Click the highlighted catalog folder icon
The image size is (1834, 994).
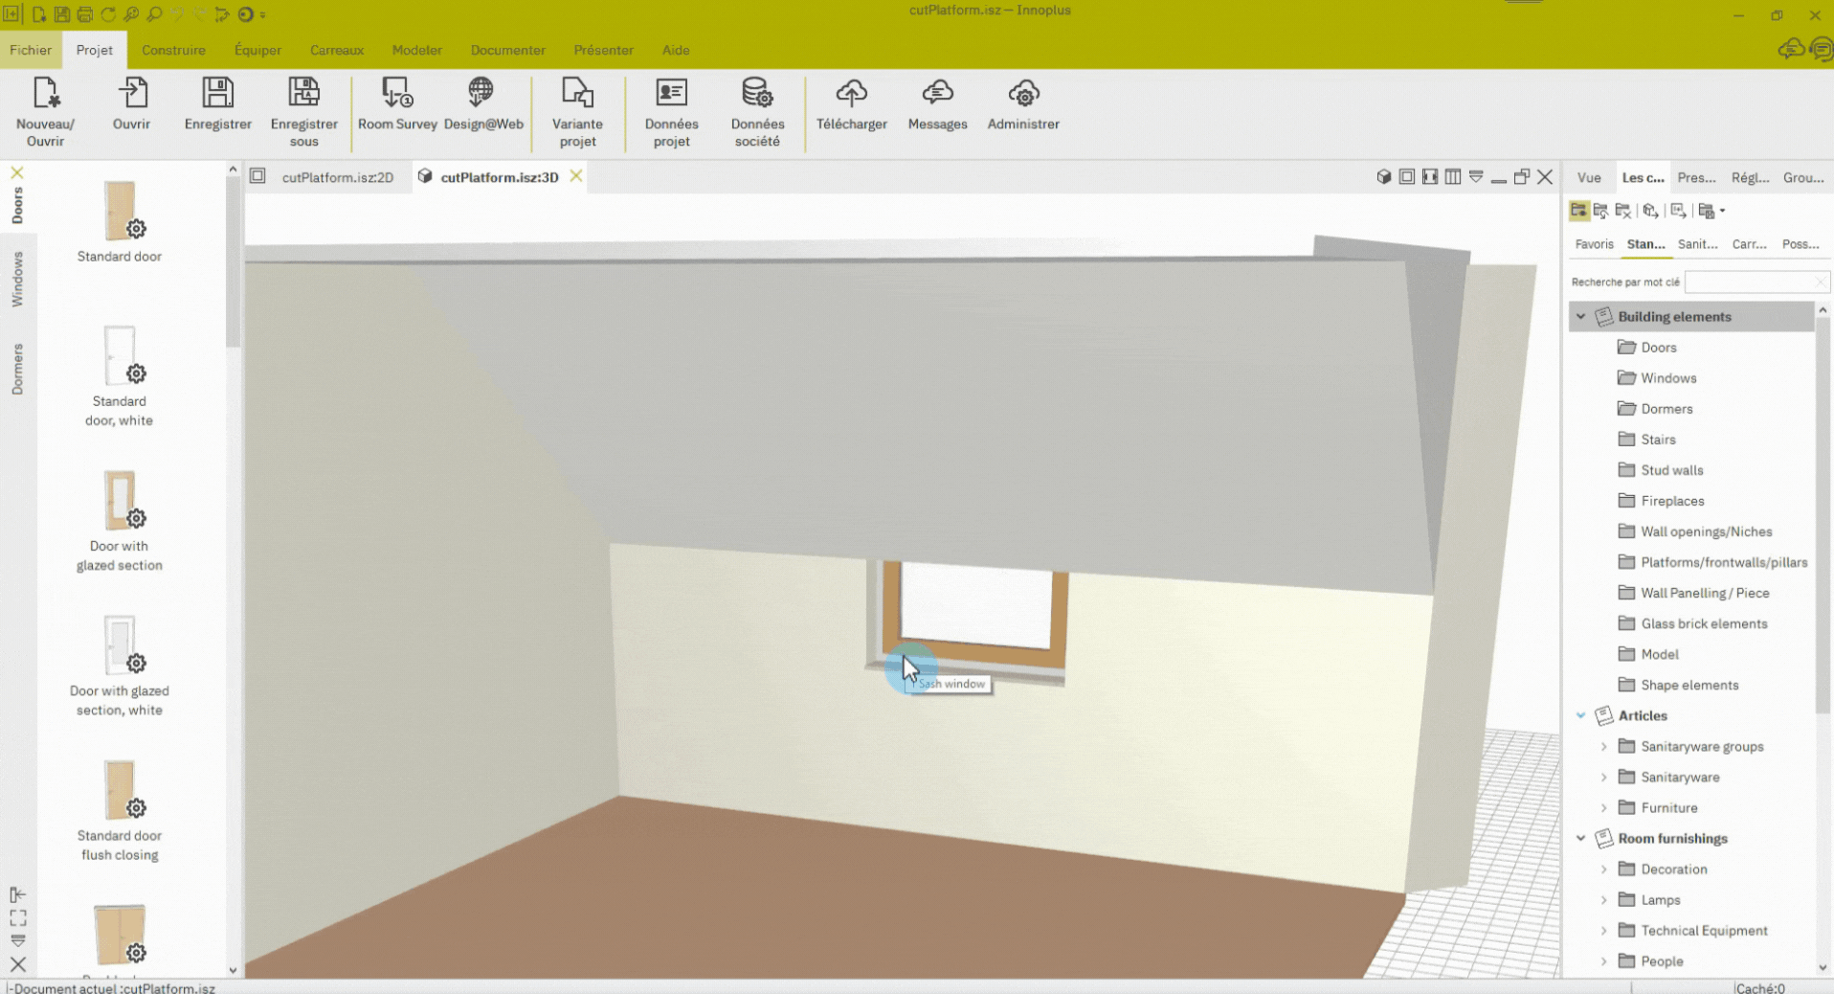(x=1579, y=211)
